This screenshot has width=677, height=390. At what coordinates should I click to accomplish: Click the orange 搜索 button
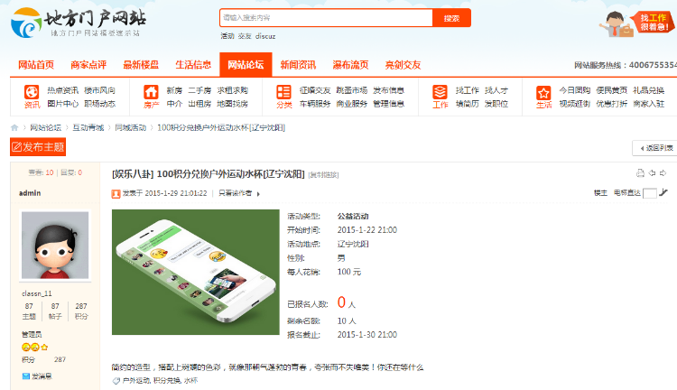451,18
